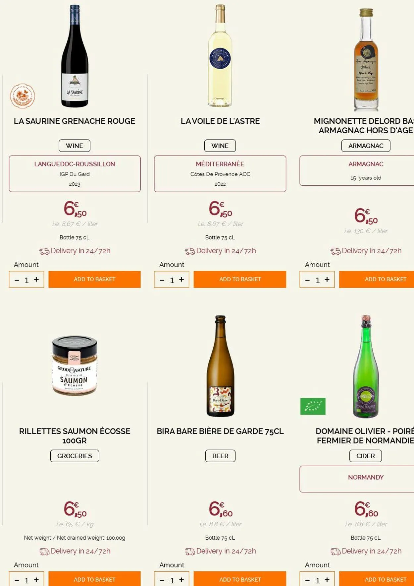Click the BEER category tag
Screen dimensions: 414x586
tap(220, 456)
